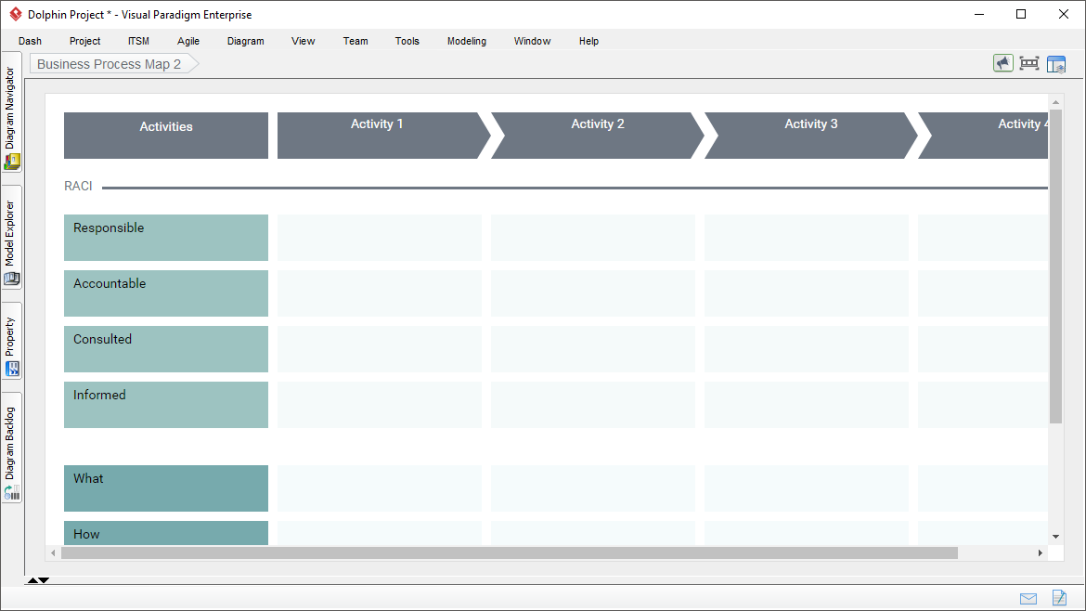Screen dimensions: 1086x611
Task: Click the fit-to-width layout icon in toolbar
Action: pos(1029,64)
